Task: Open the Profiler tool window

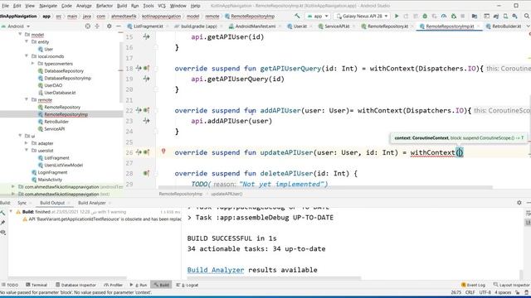Action: (x=113, y=285)
